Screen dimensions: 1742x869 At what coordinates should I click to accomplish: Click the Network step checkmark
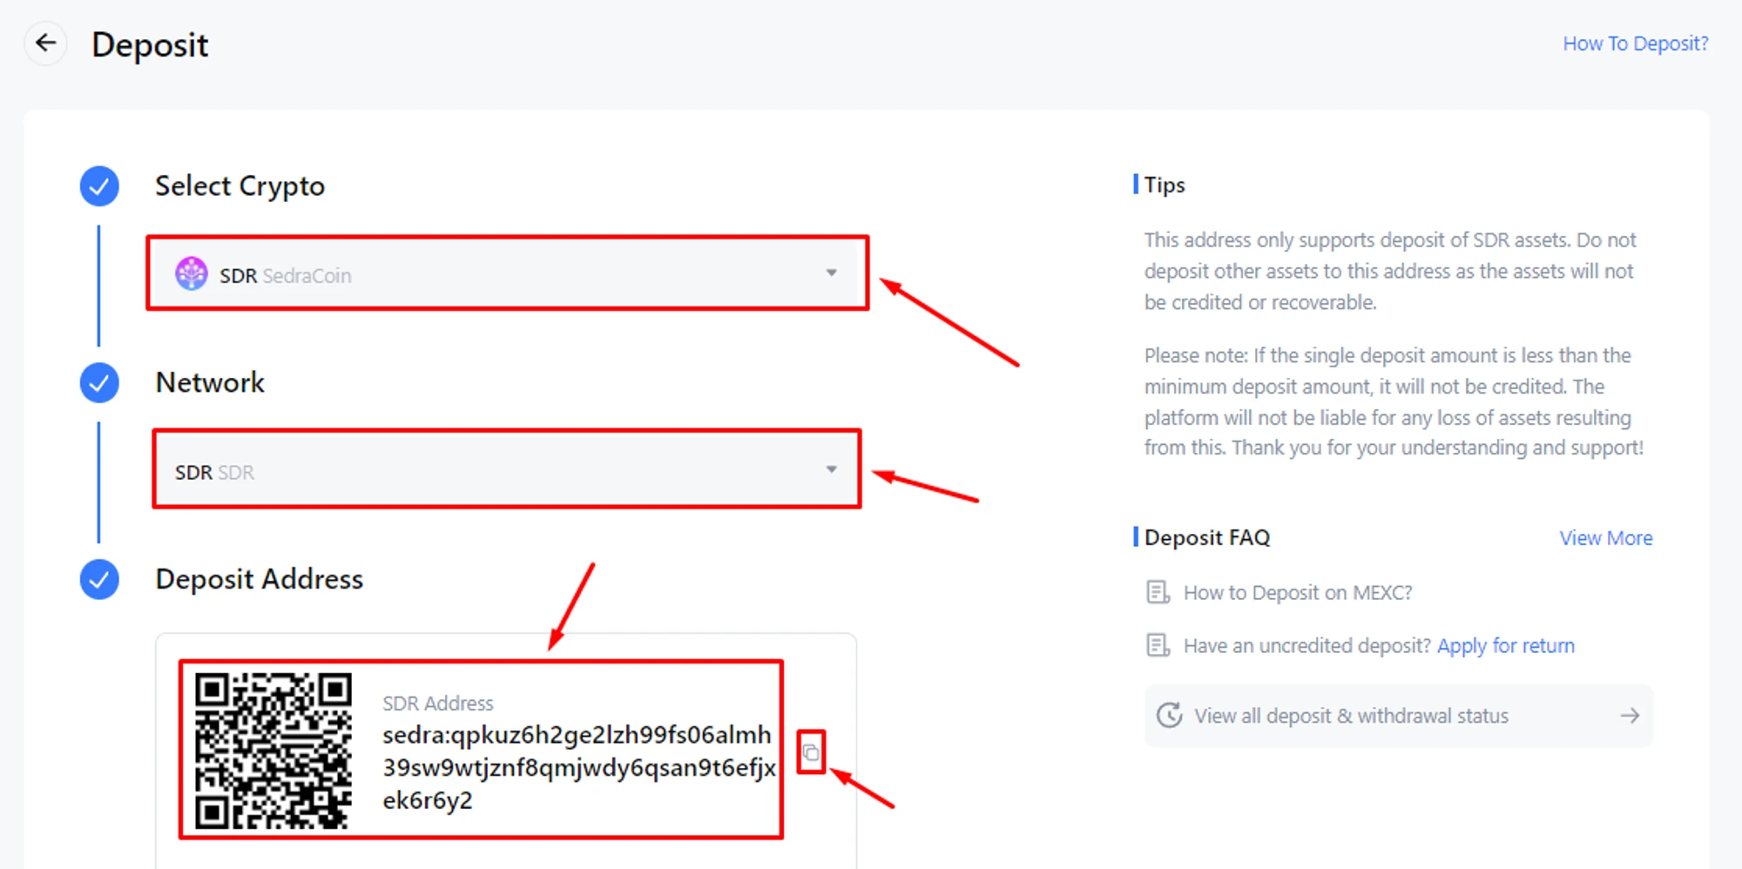point(99,383)
